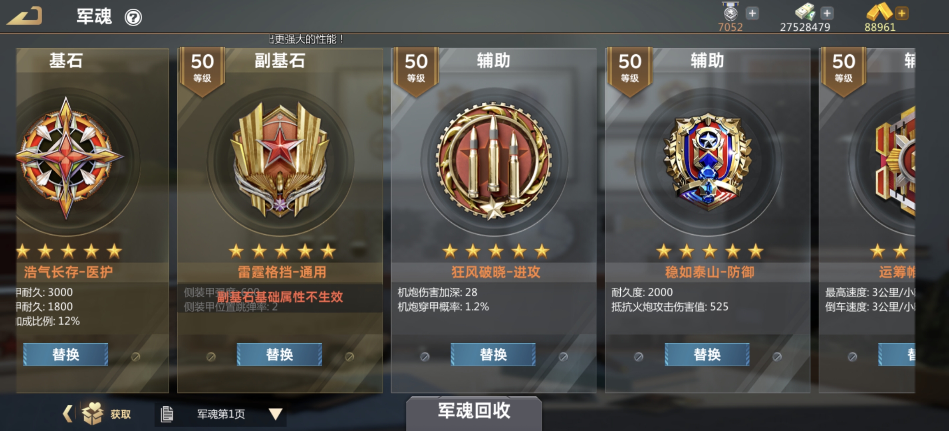Collapse the left chevron near 获取
This screenshot has height=431, width=949.
68,414
